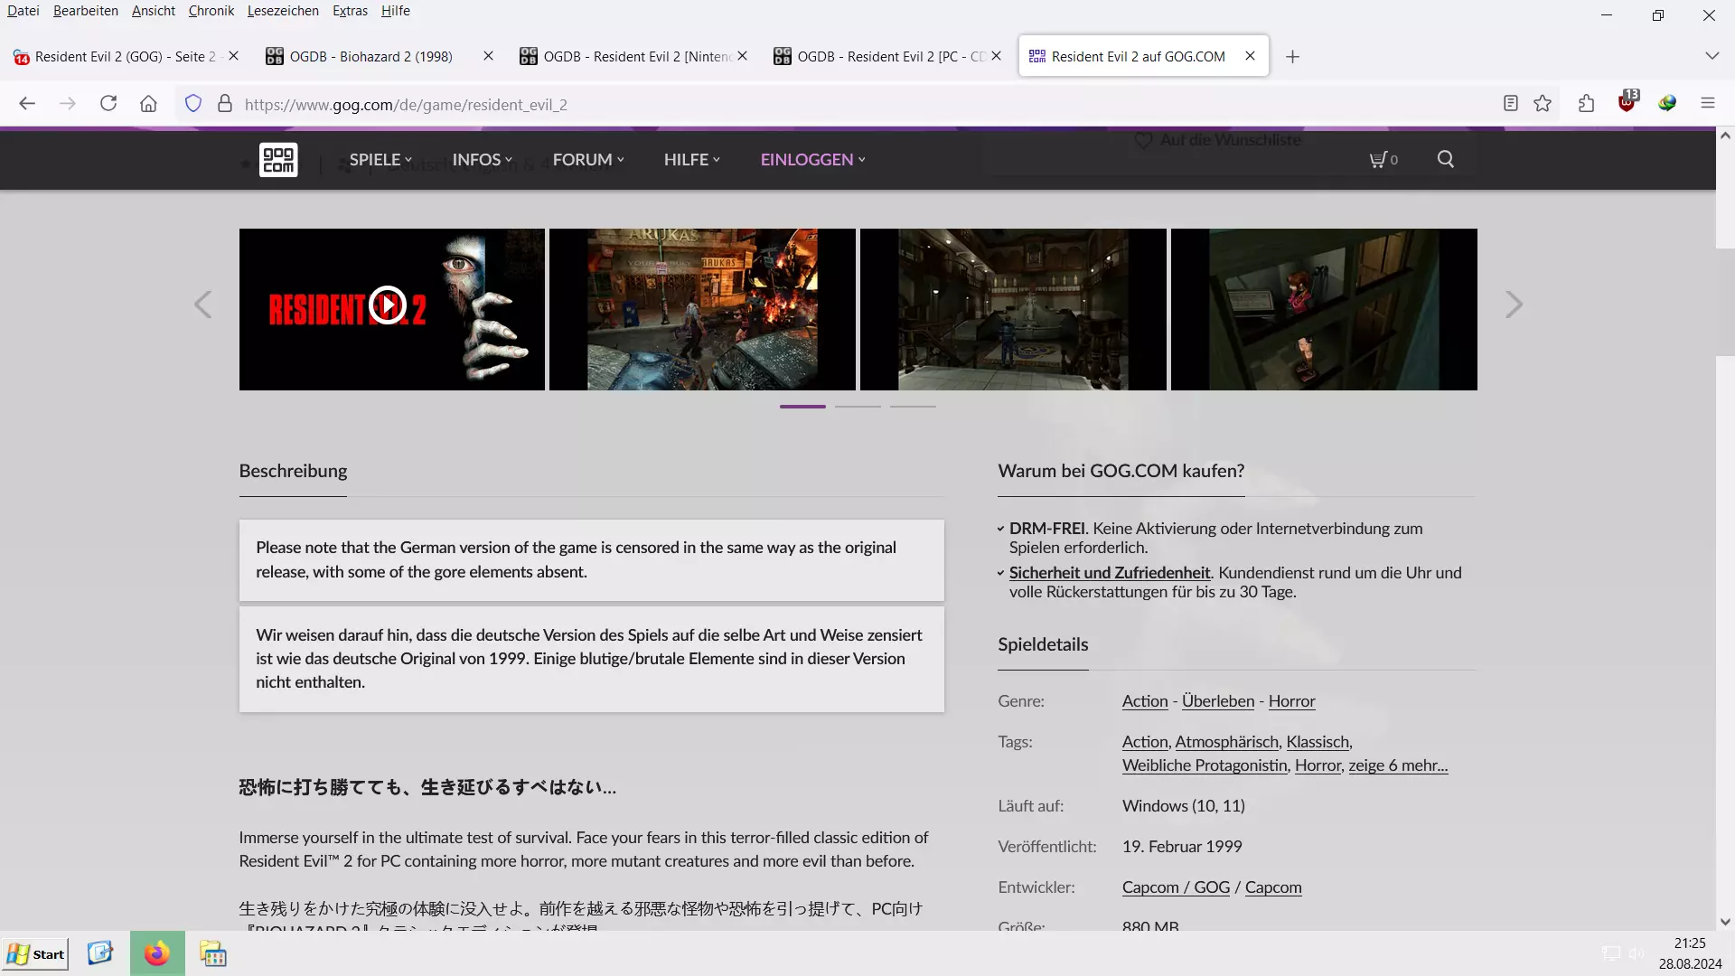Open the Weibliche Protagonistin tag

pos(1205,765)
